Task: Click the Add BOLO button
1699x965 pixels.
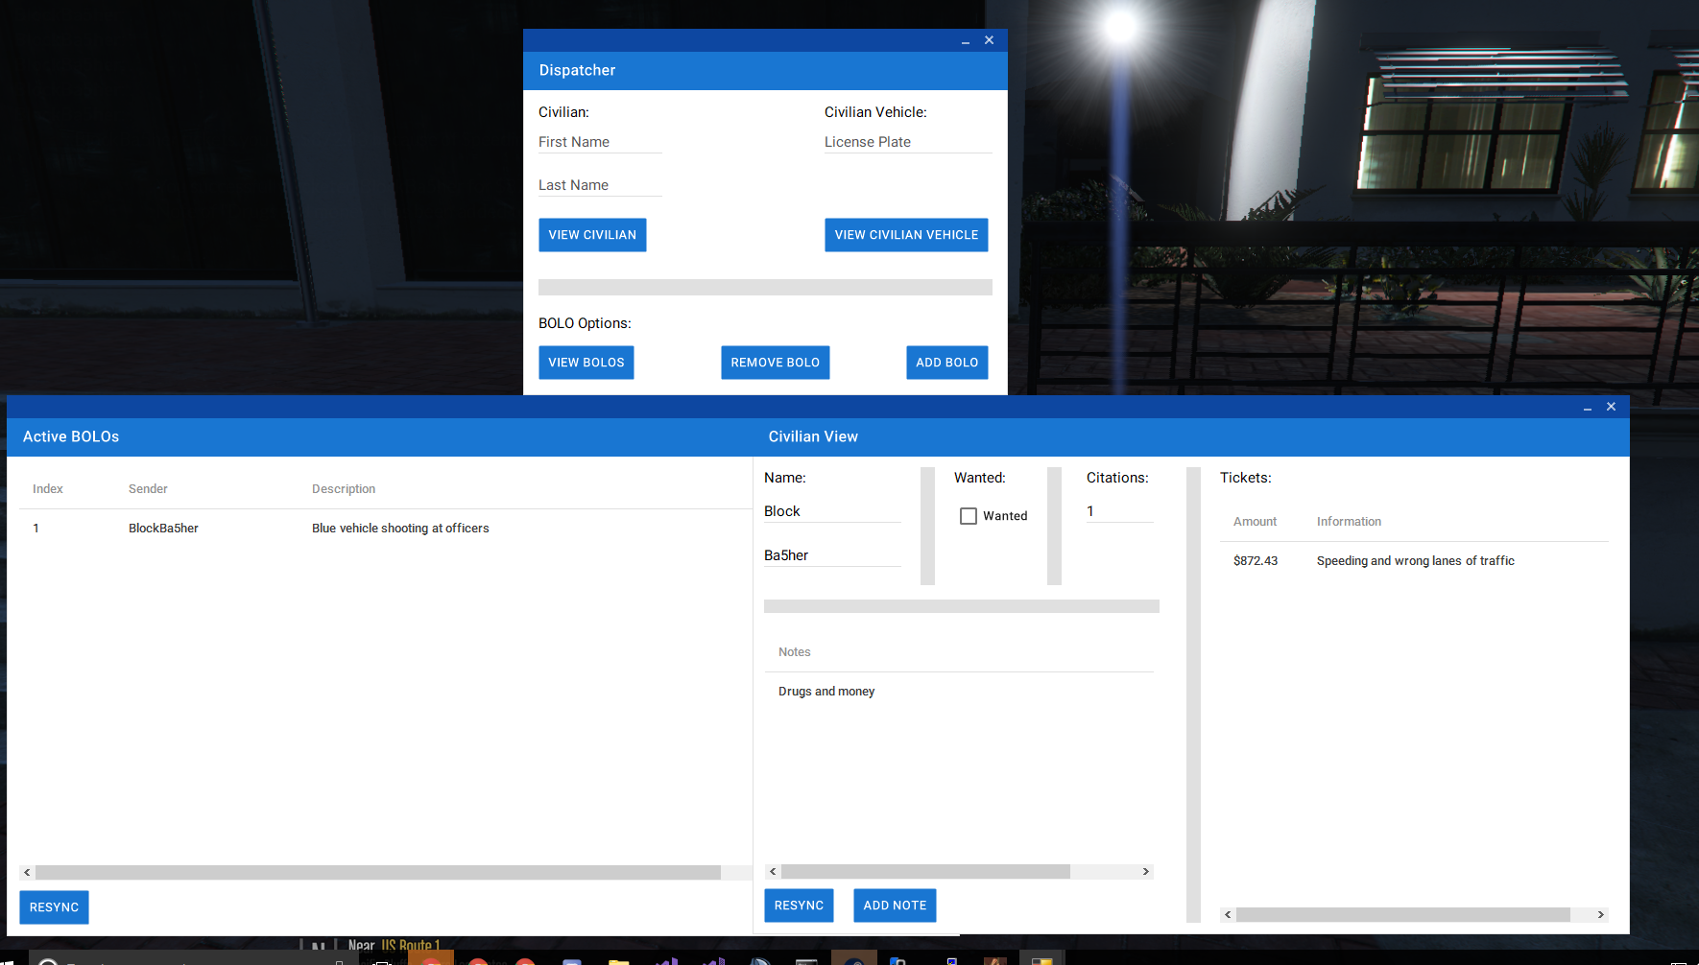Action: (946, 363)
